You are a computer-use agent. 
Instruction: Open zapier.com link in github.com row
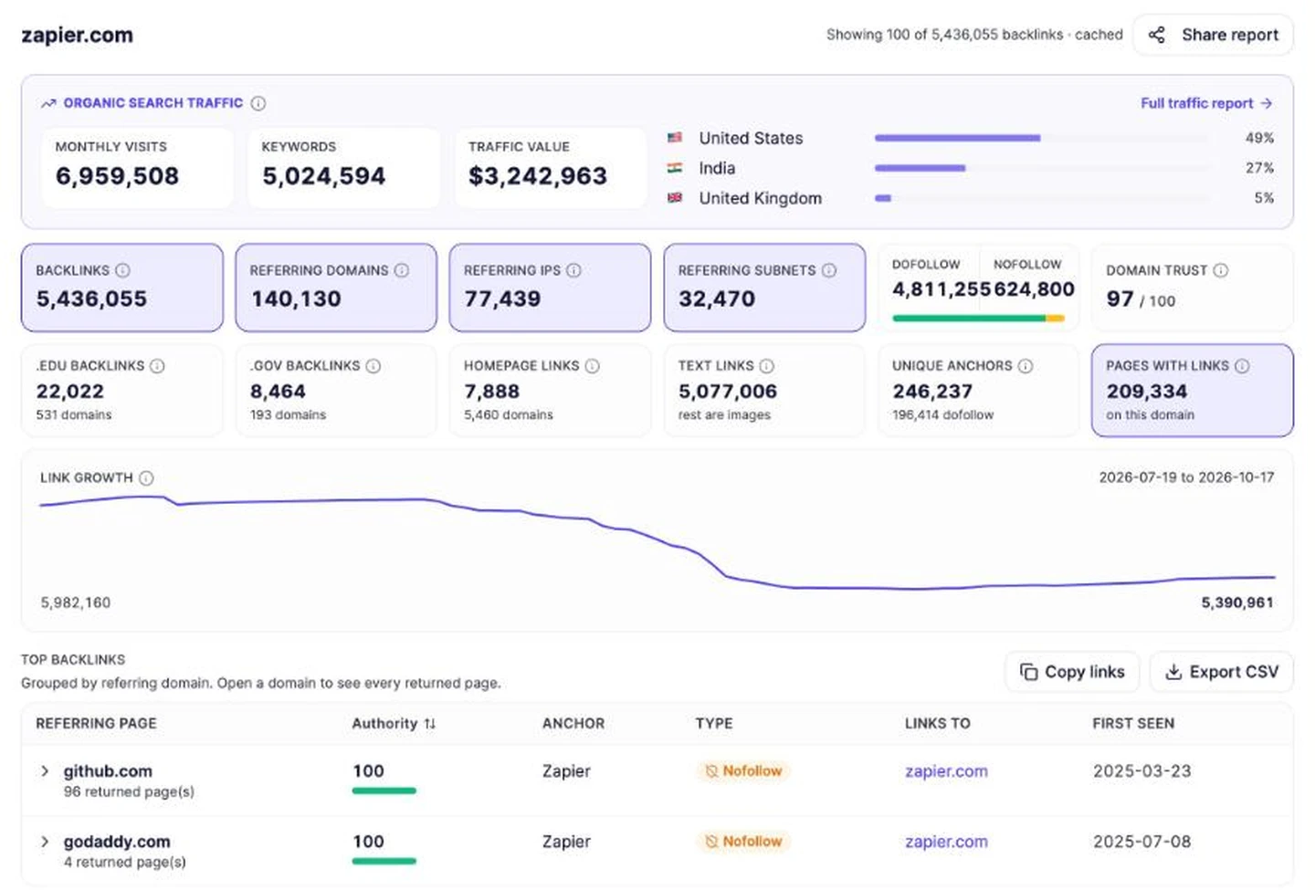tap(946, 771)
